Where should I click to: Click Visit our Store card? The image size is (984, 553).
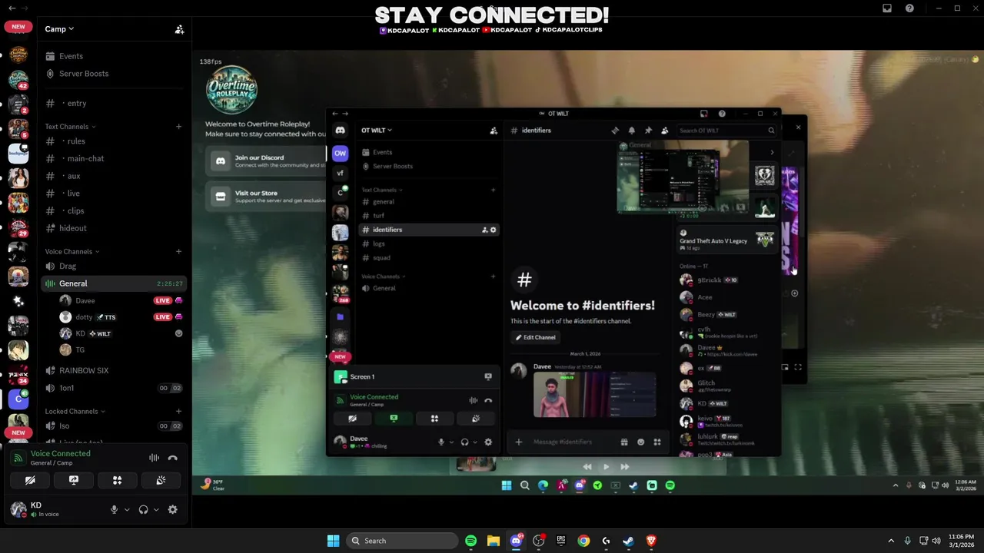pyautogui.click(x=267, y=197)
